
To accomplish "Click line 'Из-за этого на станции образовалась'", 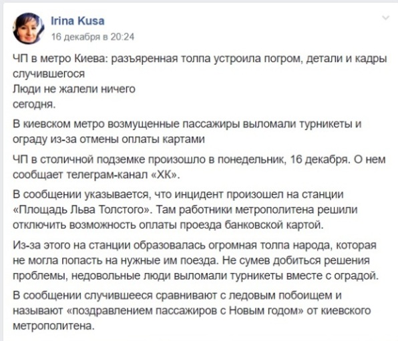I will pyautogui.click(x=195, y=245).
